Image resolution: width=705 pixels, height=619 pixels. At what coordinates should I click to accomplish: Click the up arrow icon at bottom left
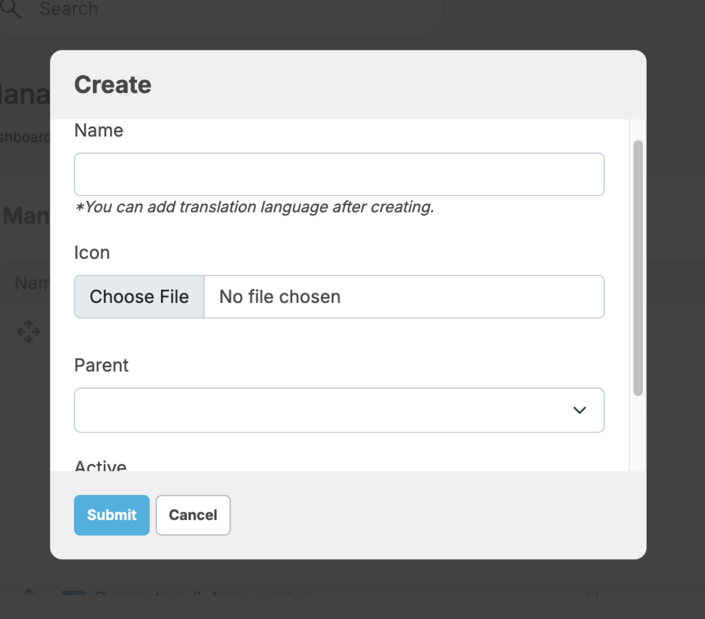click(x=28, y=594)
